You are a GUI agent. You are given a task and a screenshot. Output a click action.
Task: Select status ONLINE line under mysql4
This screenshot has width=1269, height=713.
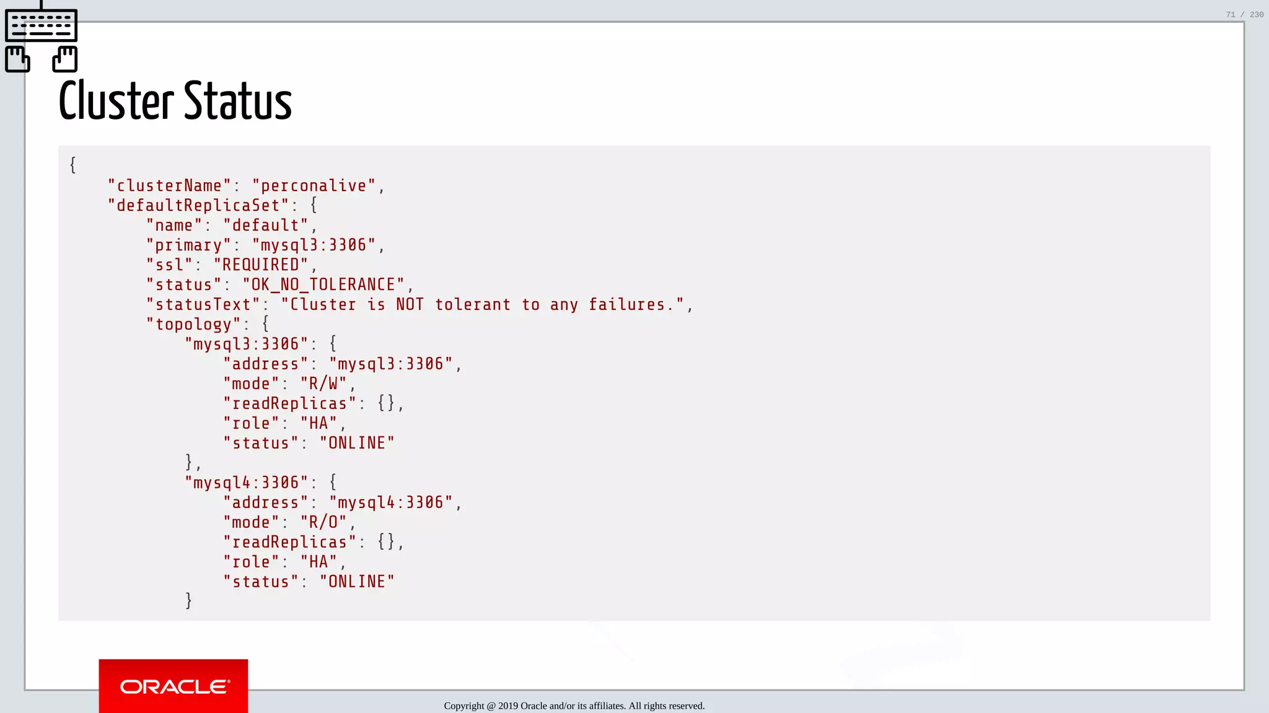309,582
